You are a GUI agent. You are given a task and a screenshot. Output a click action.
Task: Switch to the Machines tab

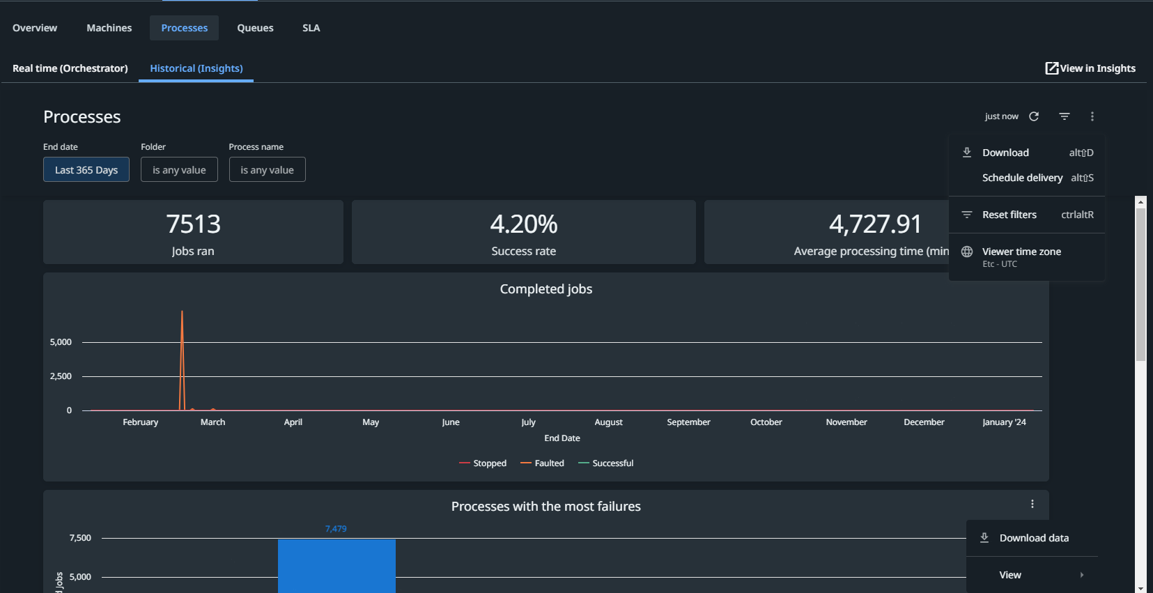109,28
